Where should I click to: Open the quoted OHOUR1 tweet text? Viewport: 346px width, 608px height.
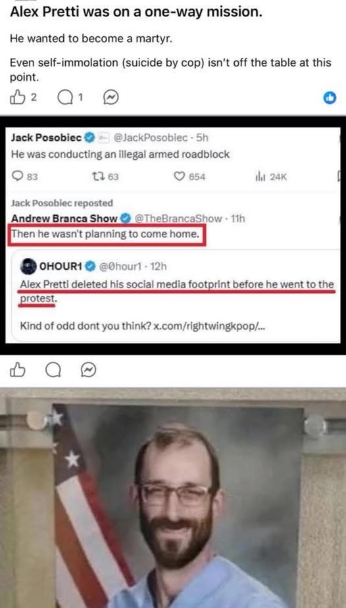click(x=177, y=291)
